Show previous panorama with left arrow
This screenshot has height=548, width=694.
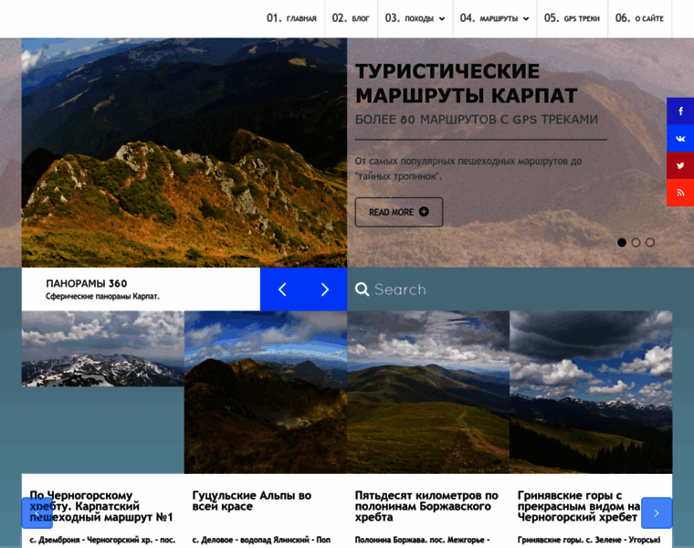282,289
